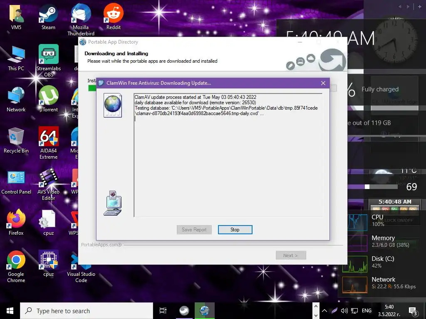Click the Type here to search box
Screen dimensions: 426x319
tap(87, 311)
